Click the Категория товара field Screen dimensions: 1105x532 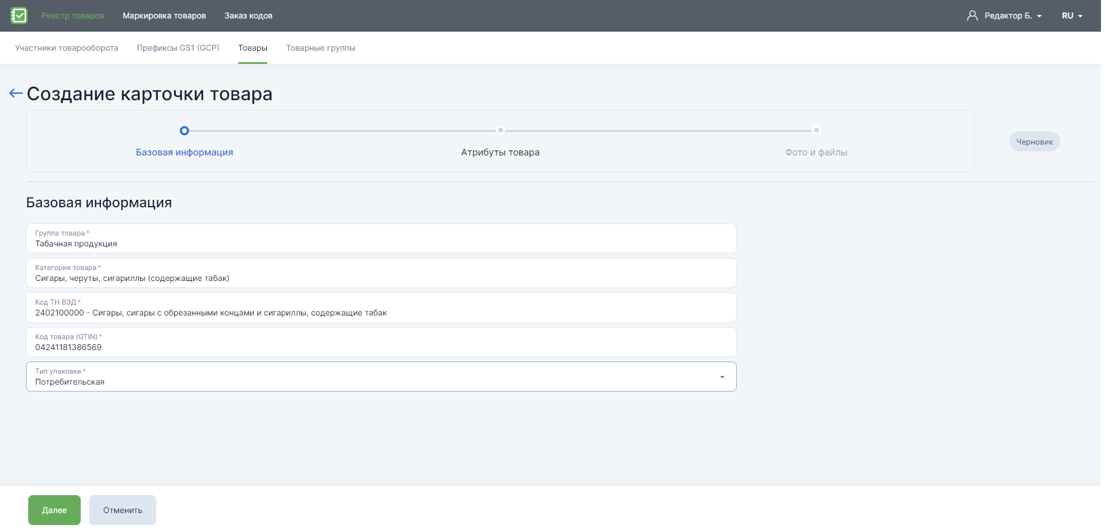point(381,273)
